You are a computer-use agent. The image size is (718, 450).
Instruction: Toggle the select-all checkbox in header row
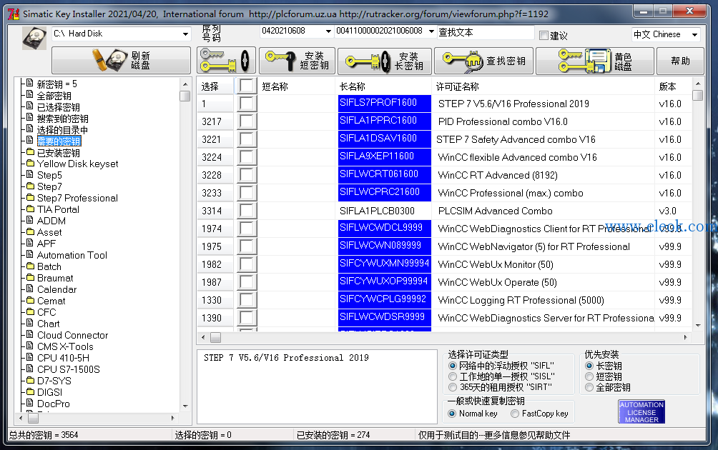coord(246,86)
